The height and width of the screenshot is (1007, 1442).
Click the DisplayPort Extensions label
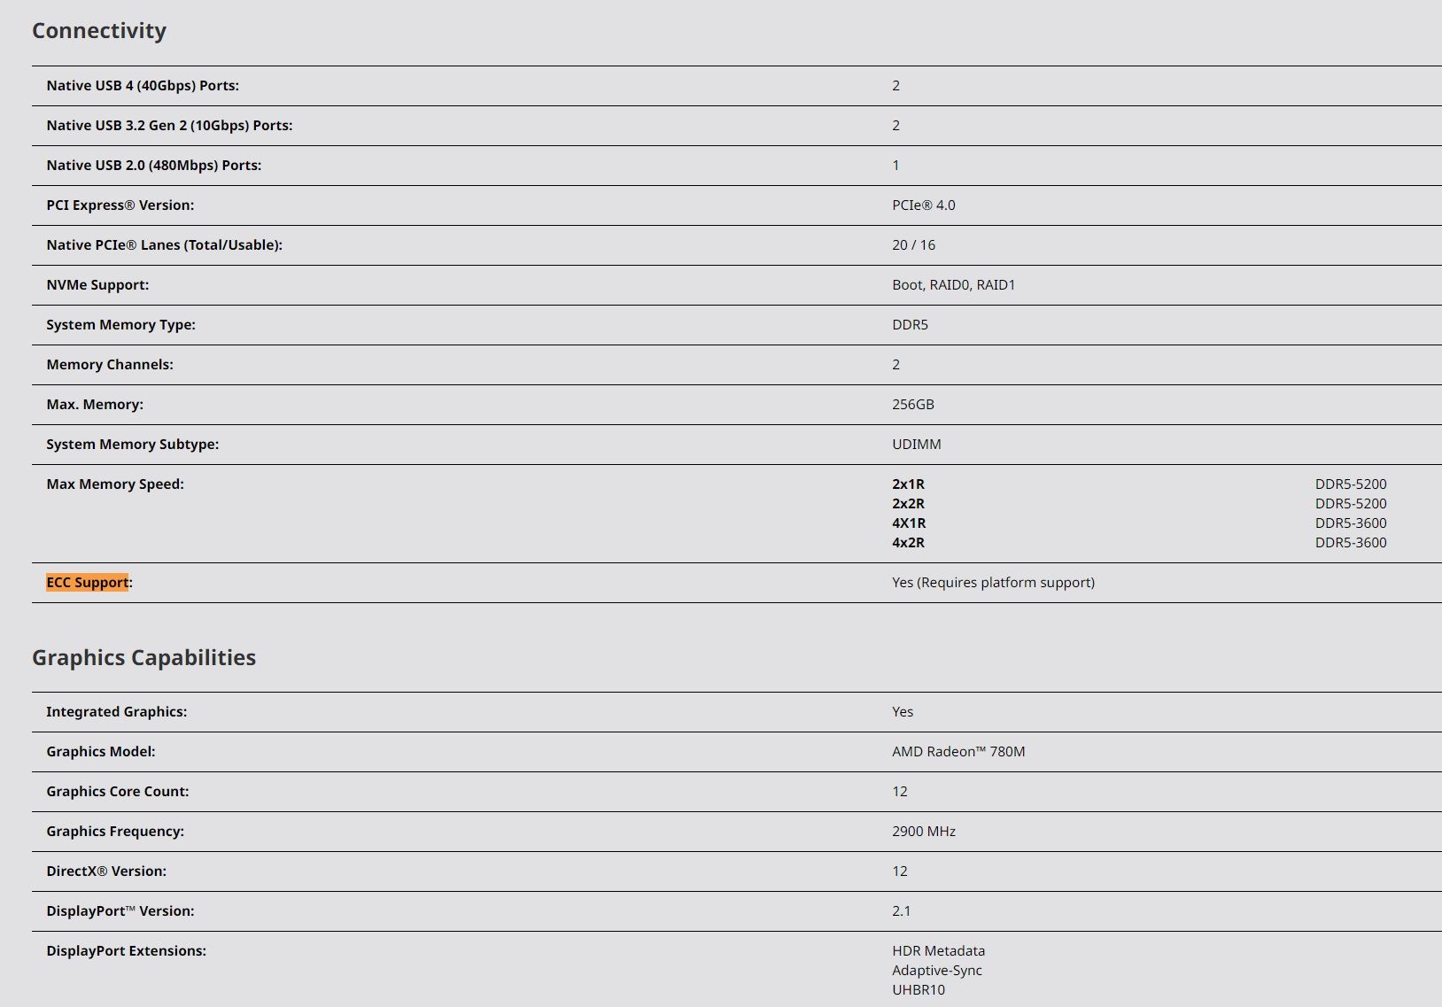[126, 951]
